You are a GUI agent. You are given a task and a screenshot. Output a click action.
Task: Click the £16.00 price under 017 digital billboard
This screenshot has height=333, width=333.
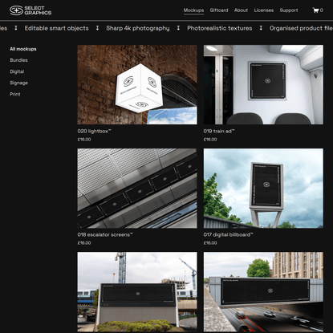pos(210,243)
